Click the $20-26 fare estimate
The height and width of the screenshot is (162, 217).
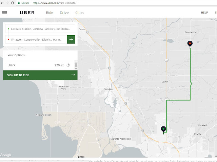pos(59,65)
